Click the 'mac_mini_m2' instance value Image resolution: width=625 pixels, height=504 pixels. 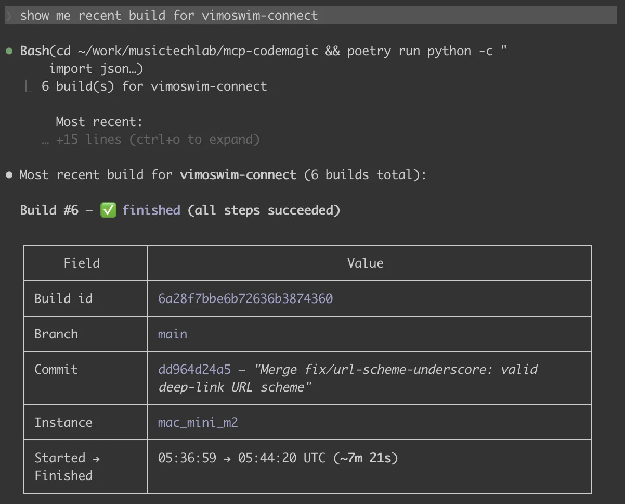coord(198,422)
